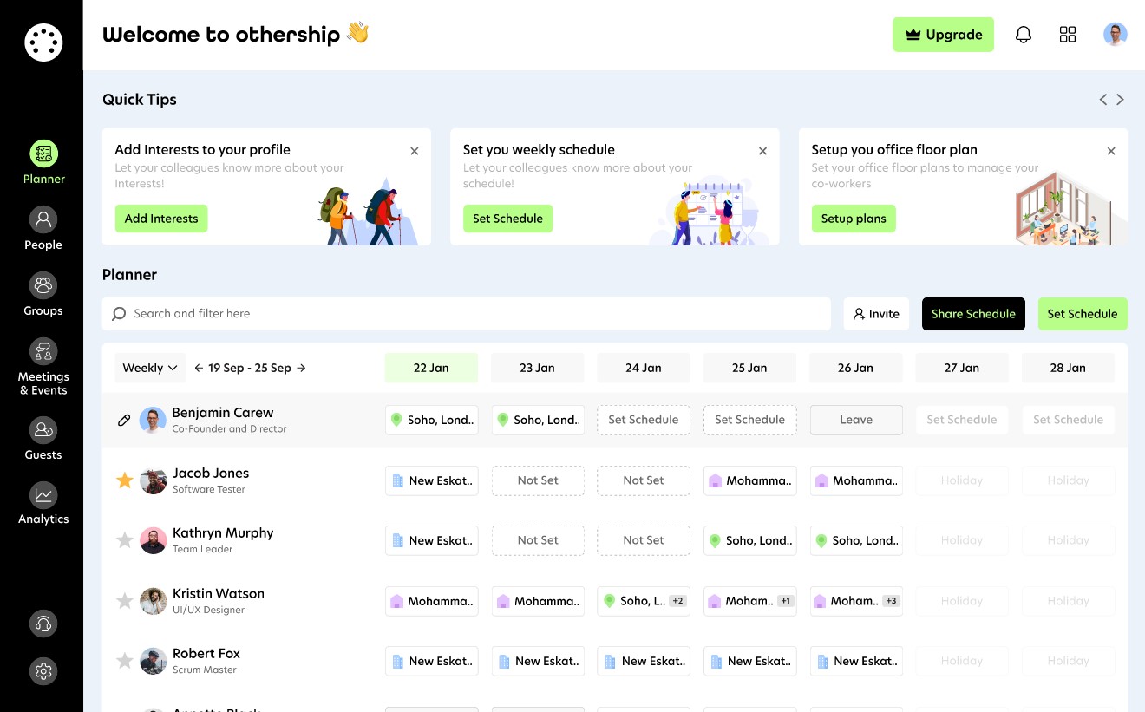The image size is (1145, 712).
Task: Navigate to next week using the right arrow
Action: (301, 367)
